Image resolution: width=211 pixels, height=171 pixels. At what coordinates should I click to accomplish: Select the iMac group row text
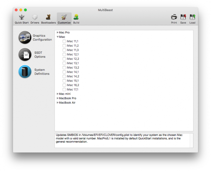(x=62, y=37)
